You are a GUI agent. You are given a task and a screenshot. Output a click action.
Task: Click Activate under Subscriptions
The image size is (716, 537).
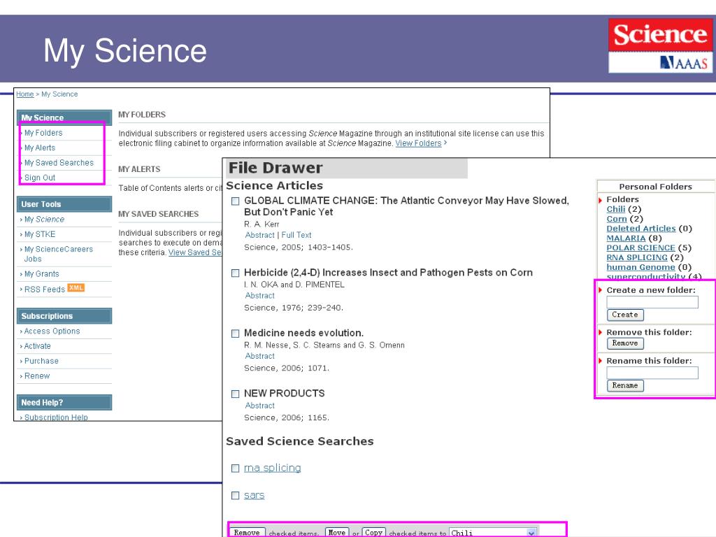pyautogui.click(x=38, y=346)
